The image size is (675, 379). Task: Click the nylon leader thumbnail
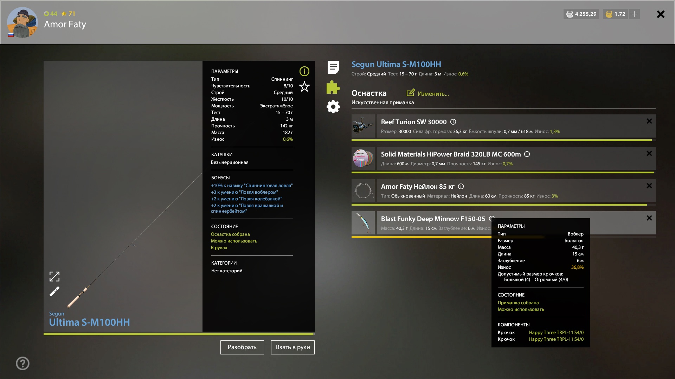point(363,191)
